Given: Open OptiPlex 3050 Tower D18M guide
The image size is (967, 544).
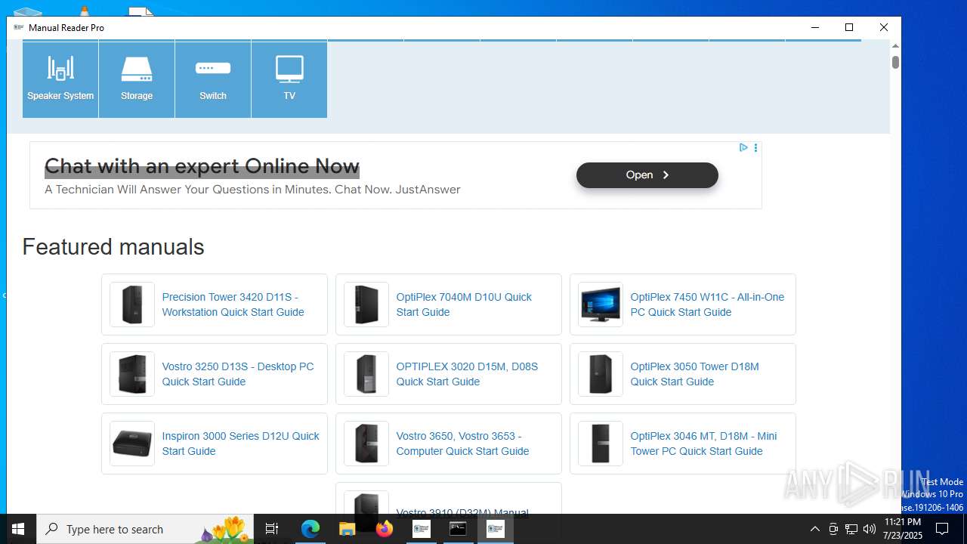Looking at the screenshot, I should click(x=694, y=374).
